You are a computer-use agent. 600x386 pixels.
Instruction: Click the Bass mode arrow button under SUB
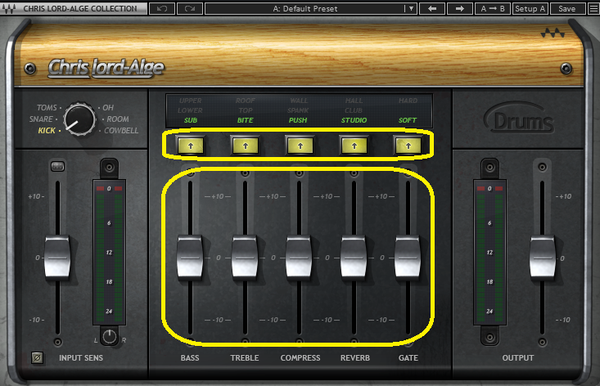(191, 146)
